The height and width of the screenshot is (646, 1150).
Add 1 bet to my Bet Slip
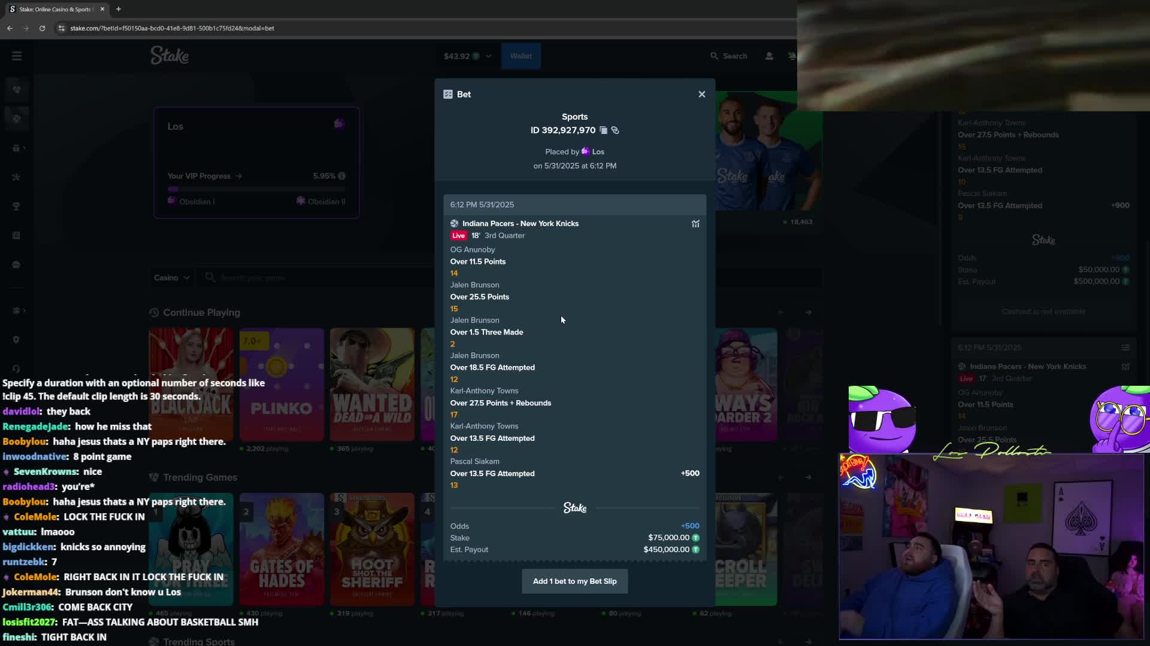click(x=574, y=581)
